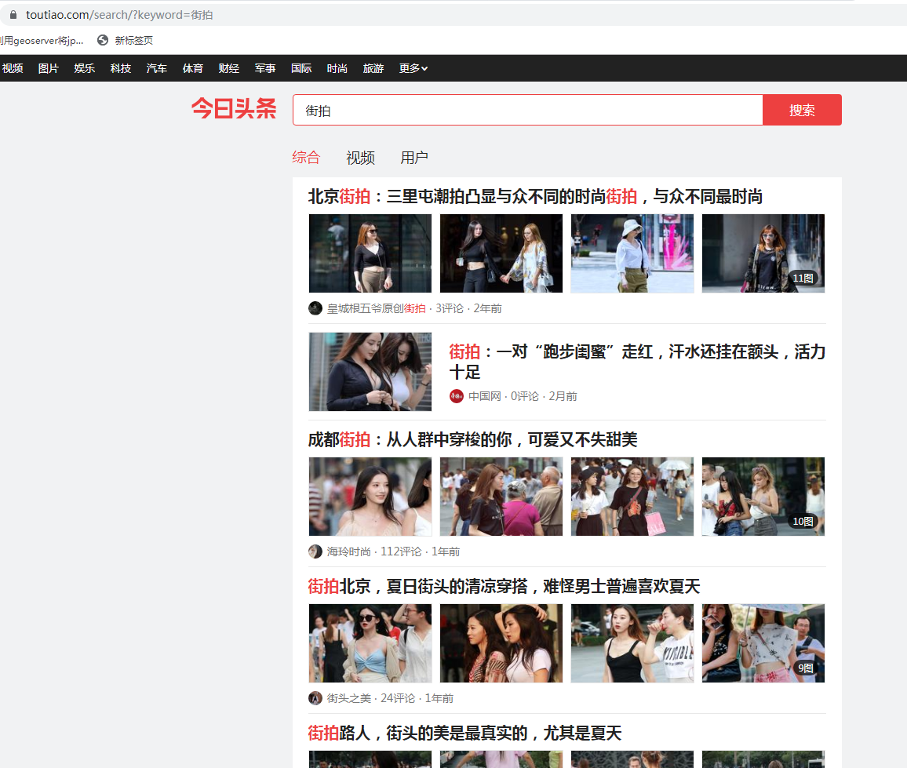
Task: Select the 综合 search results tab
Action: point(306,158)
